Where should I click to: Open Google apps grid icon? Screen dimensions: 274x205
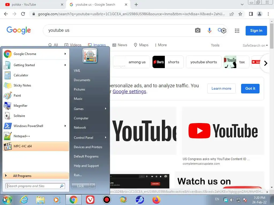(237, 31)
